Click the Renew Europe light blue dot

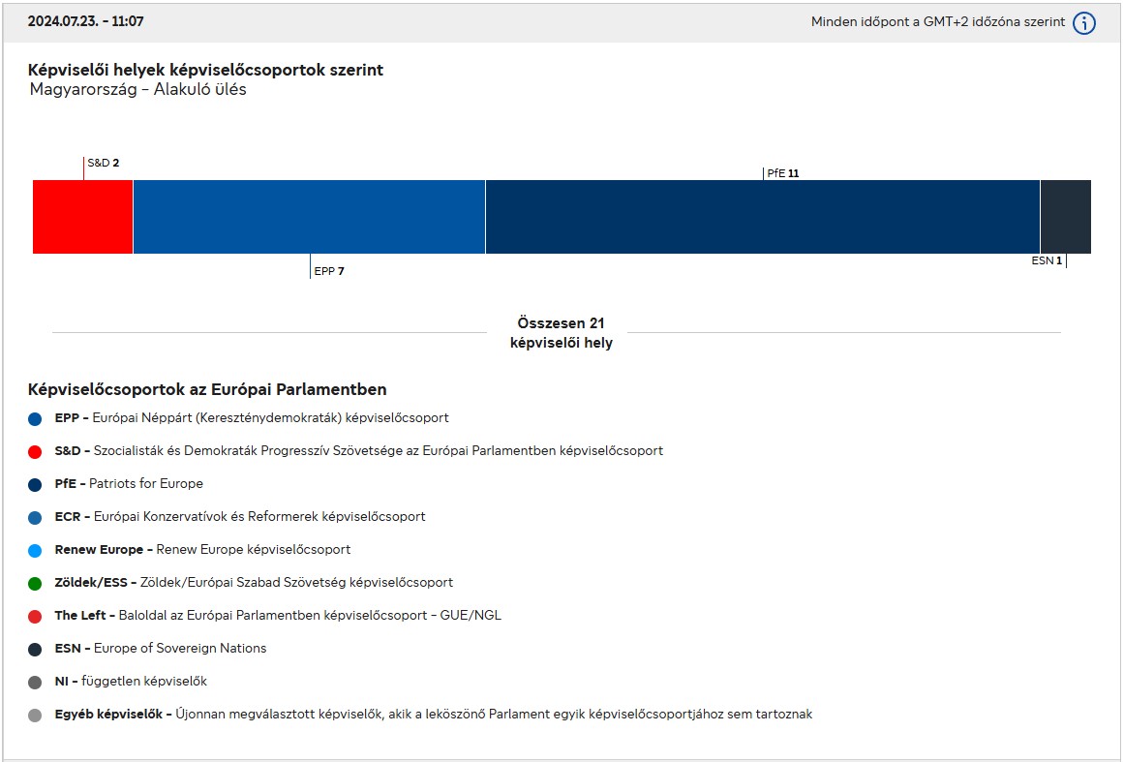click(x=35, y=551)
